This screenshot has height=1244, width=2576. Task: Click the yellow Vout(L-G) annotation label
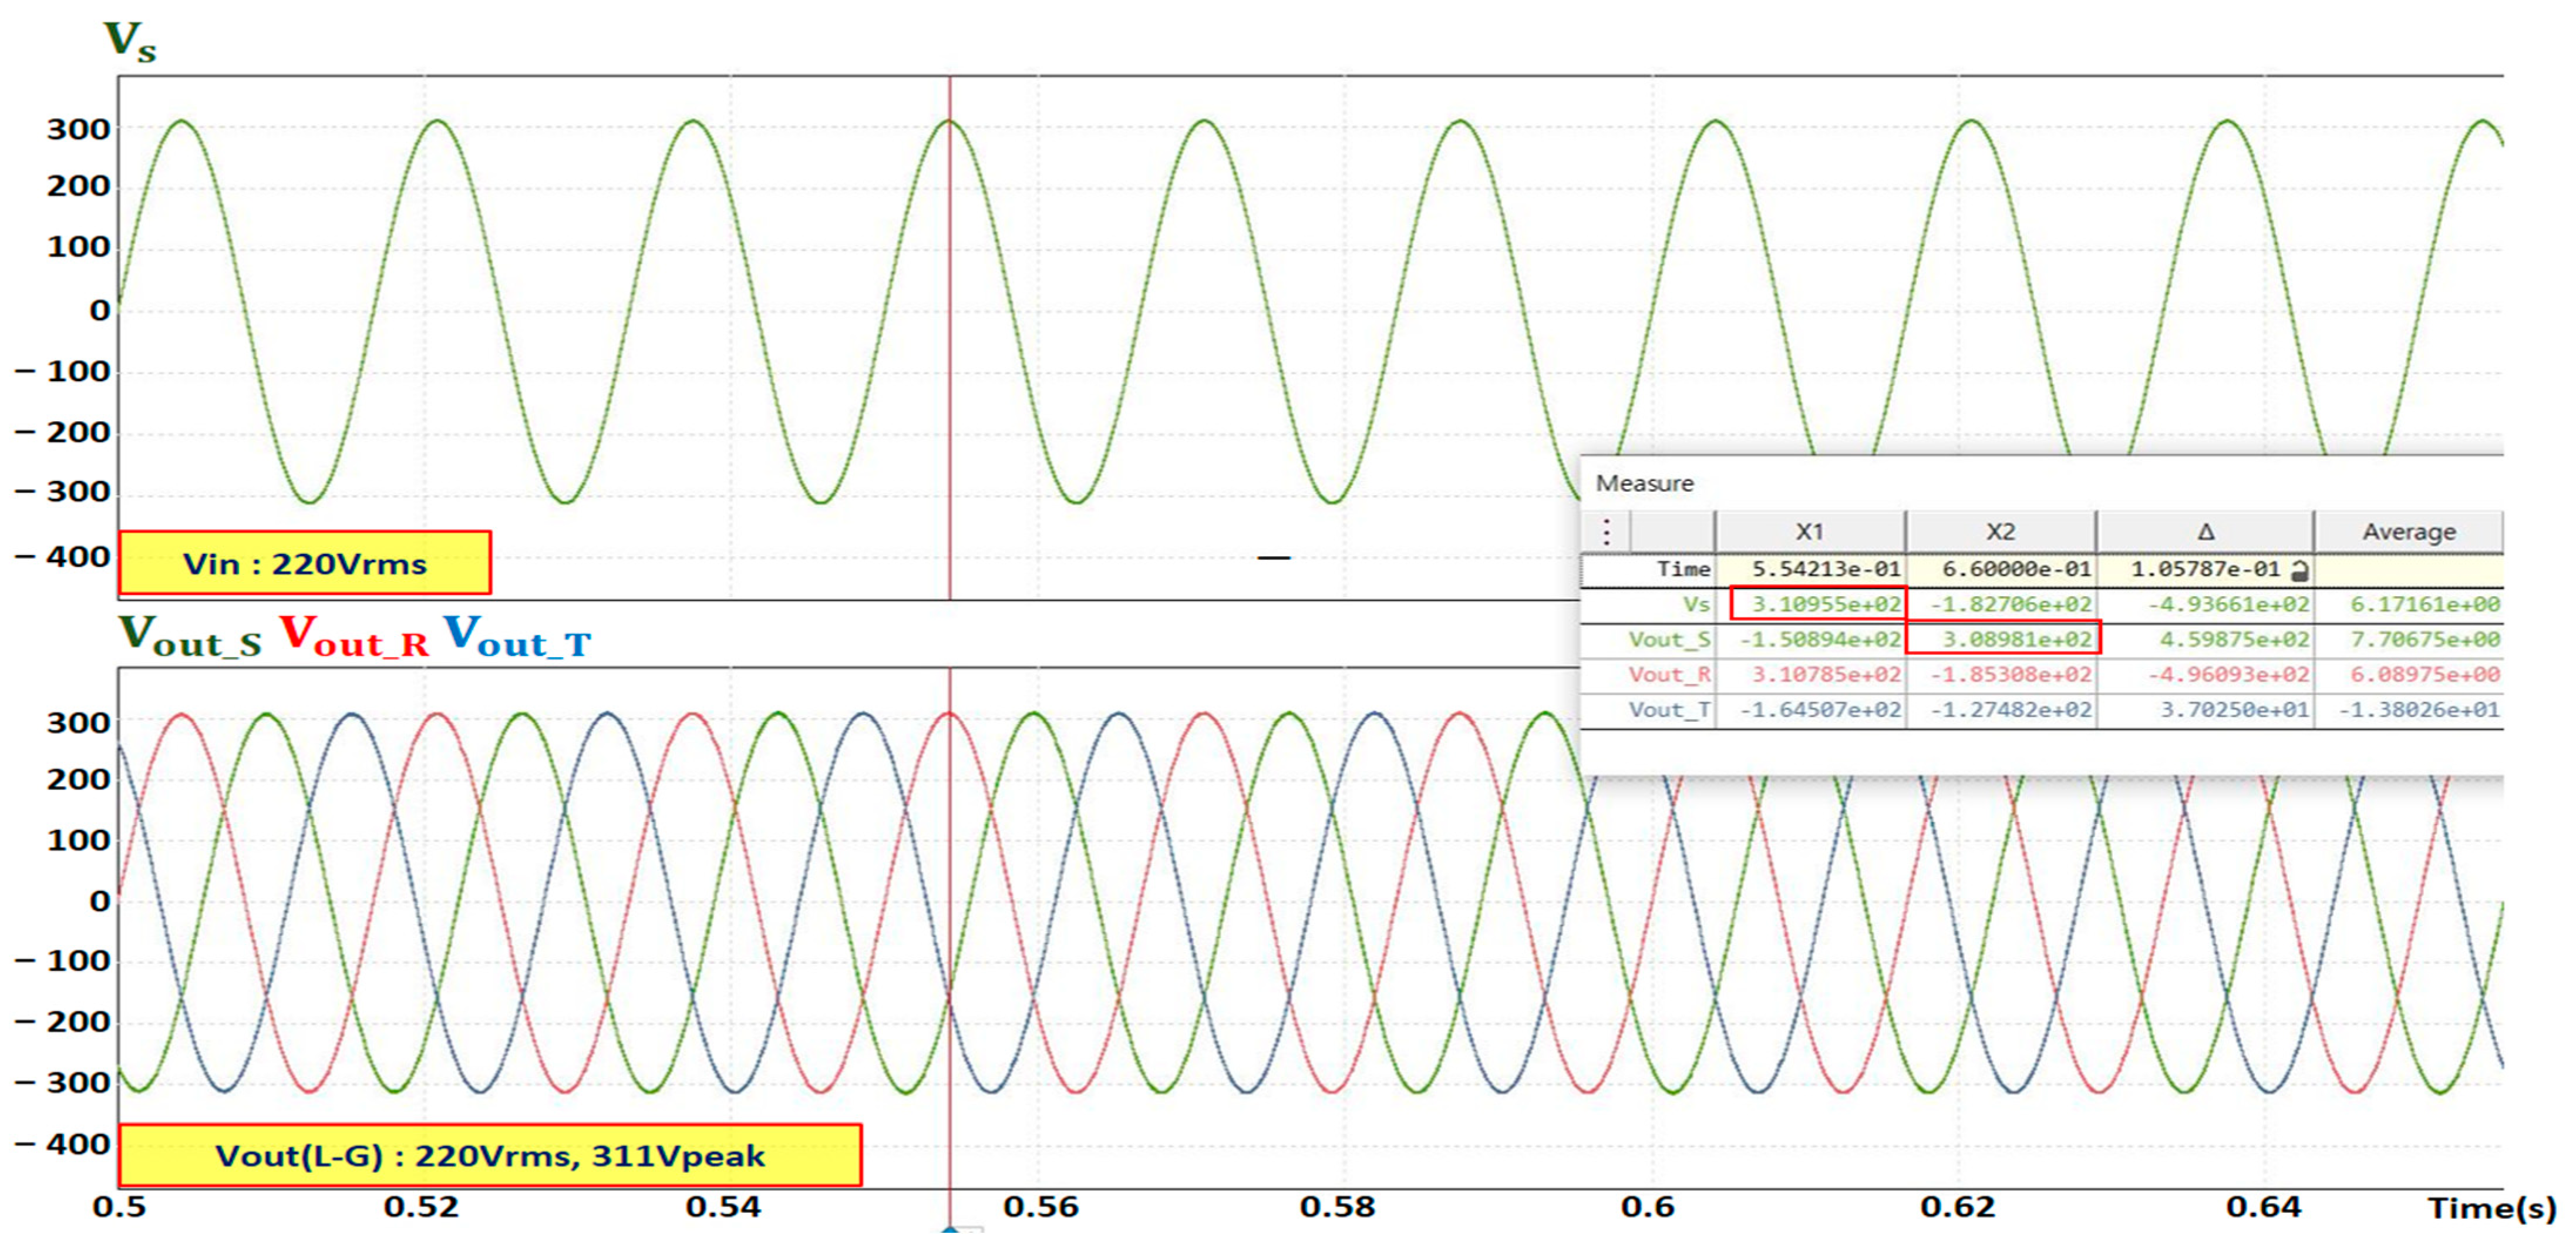point(490,1156)
